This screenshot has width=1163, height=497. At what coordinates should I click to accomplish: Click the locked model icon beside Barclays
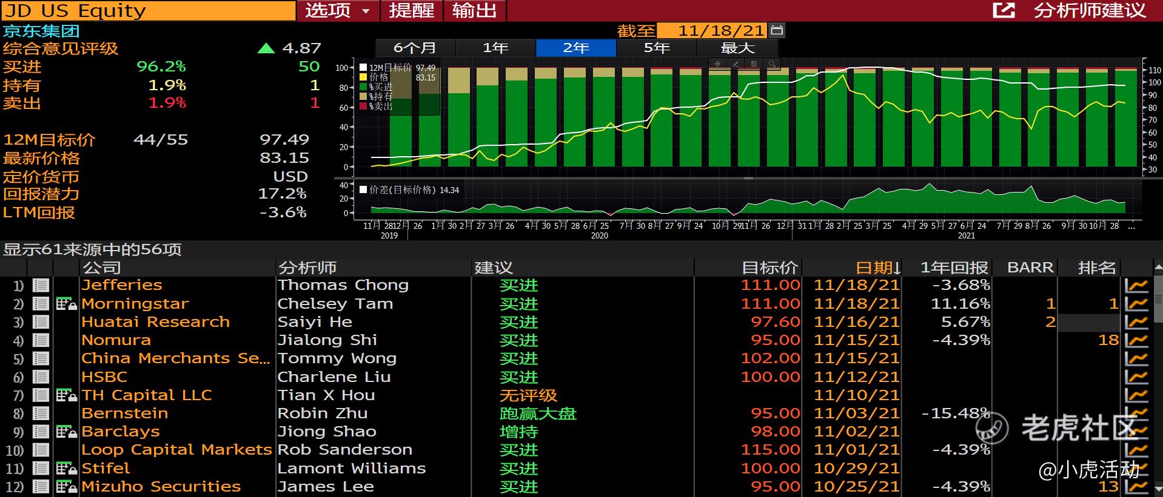[66, 432]
